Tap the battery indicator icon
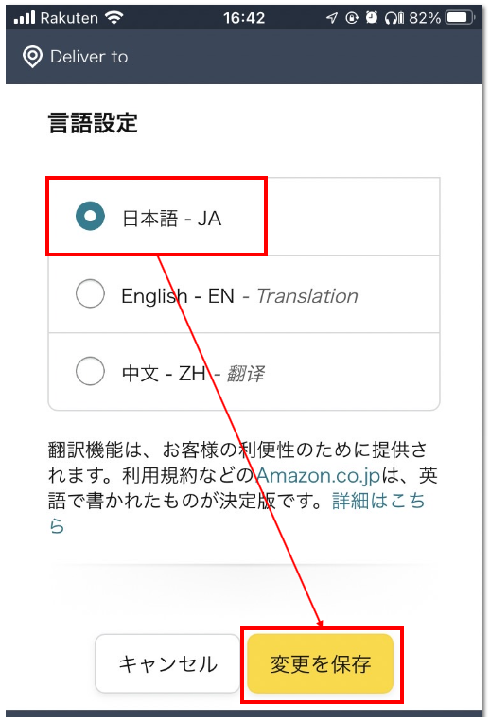Image resolution: width=490 pixels, height=723 pixels. [x=460, y=18]
